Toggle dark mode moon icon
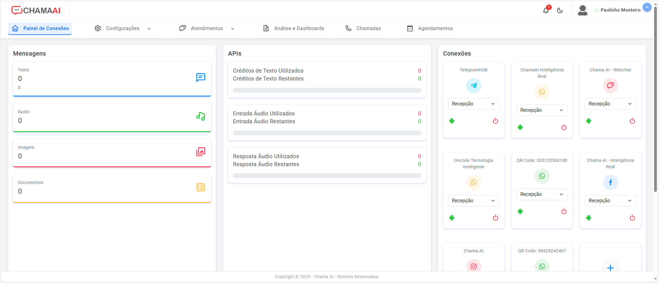The width and height of the screenshot is (659, 283). [x=560, y=10]
